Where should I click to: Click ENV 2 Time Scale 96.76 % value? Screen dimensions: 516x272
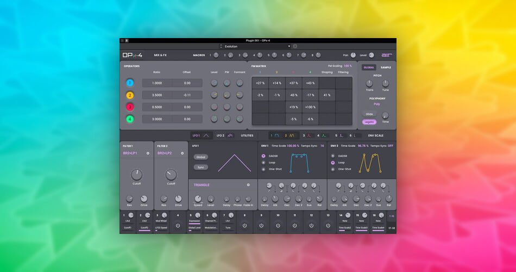point(363,146)
